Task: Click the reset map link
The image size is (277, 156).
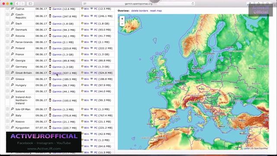Action: pos(156,11)
